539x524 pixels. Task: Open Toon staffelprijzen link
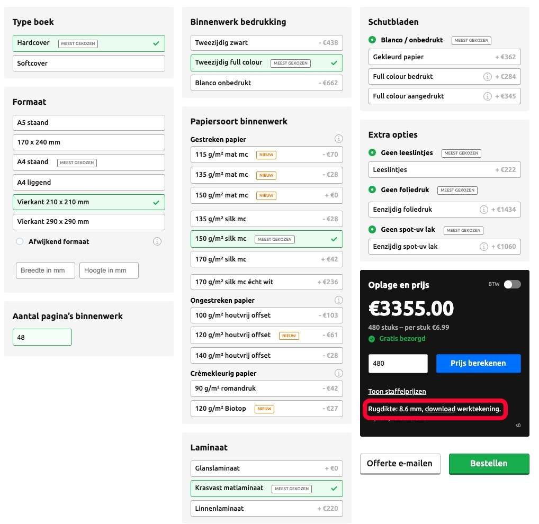pyautogui.click(x=397, y=392)
